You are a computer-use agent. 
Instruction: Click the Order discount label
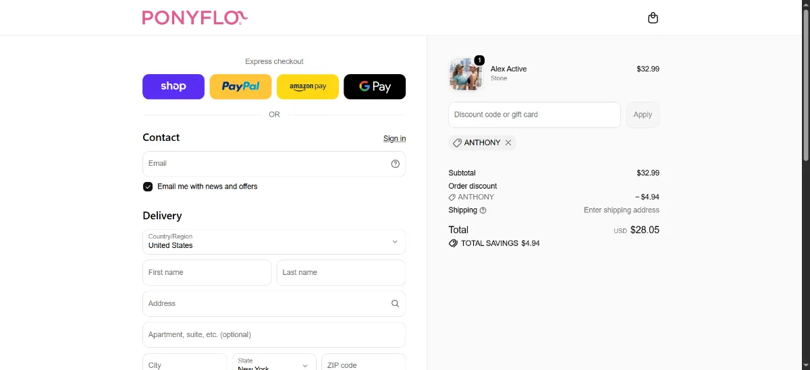[473, 186]
